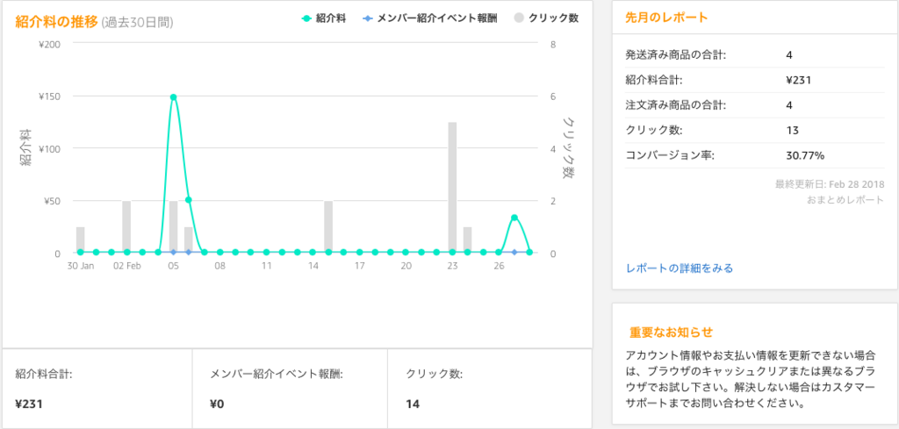The width and height of the screenshot is (899, 429).
Task: Toggle メンバー紹介イベント報酬 legend series
Action: point(430,18)
